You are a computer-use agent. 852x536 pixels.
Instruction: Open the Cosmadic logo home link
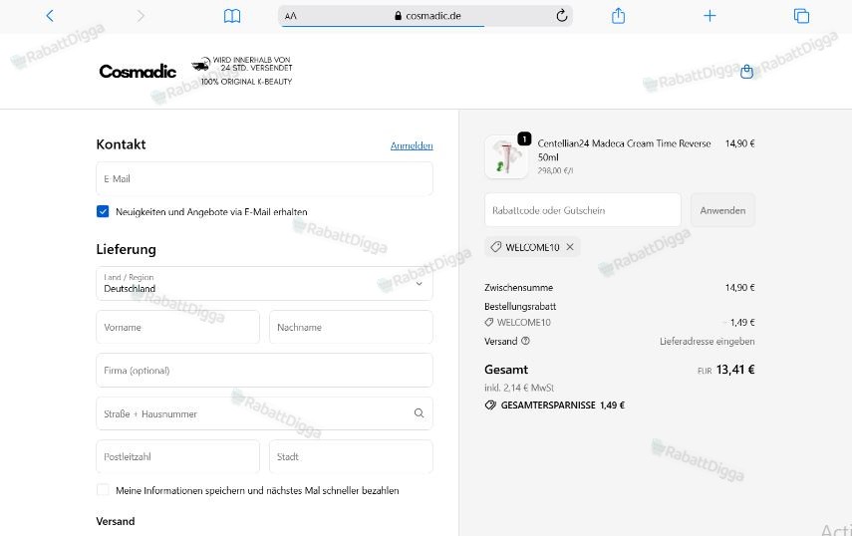click(x=138, y=71)
